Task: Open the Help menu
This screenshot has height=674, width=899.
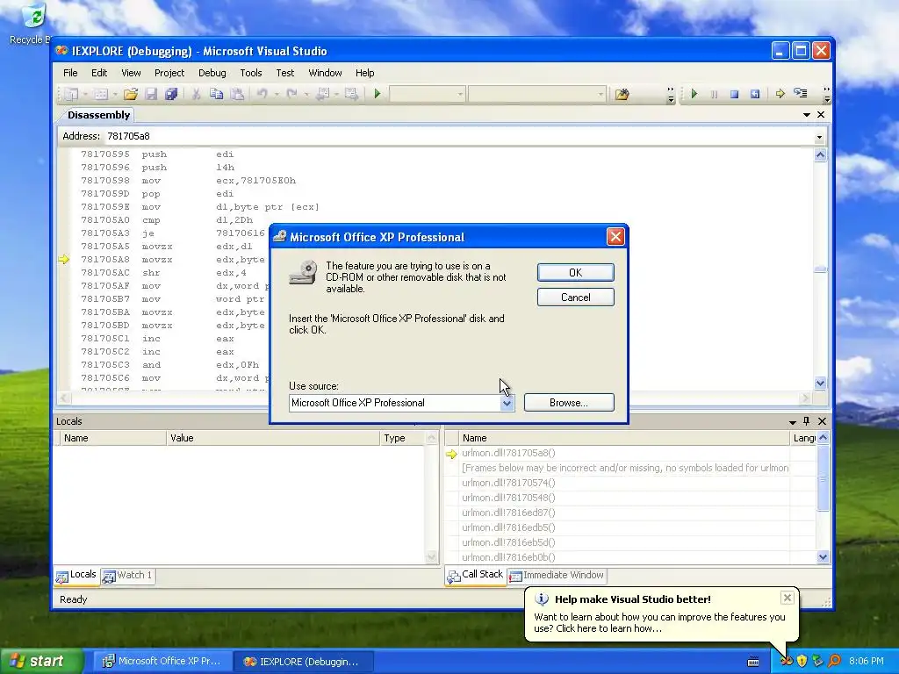Action: pyautogui.click(x=364, y=73)
